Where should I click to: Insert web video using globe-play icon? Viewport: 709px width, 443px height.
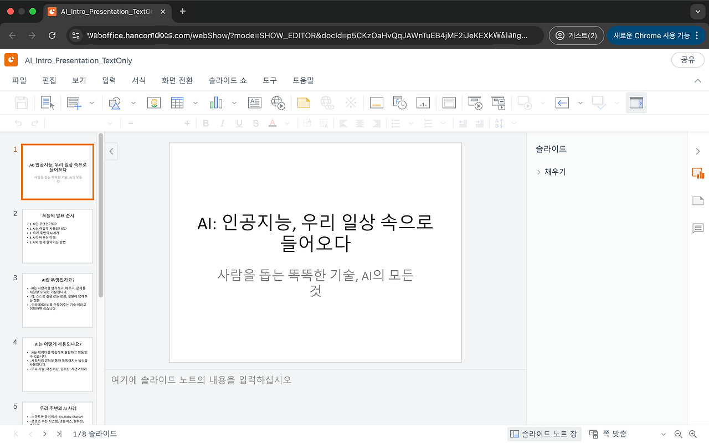[x=278, y=102]
